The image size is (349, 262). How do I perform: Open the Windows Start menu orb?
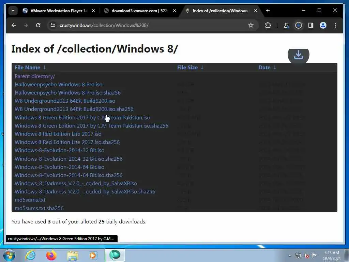[x=9, y=255]
